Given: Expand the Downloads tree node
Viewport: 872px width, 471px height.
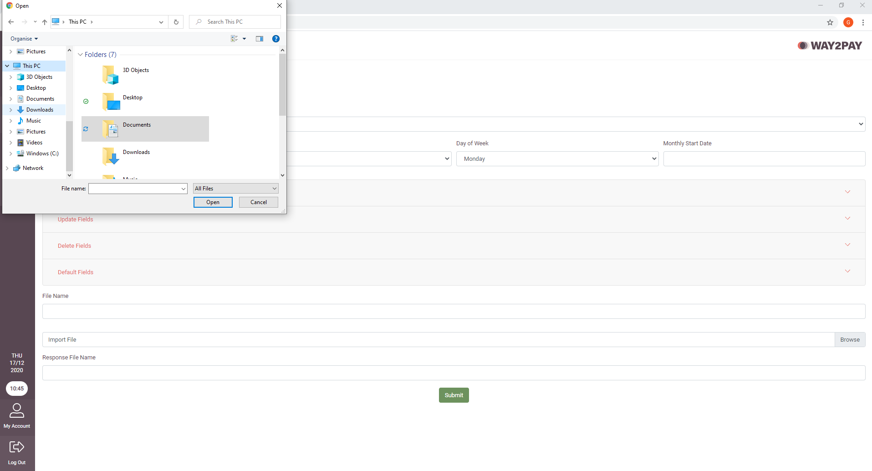Looking at the screenshot, I should click(11, 110).
